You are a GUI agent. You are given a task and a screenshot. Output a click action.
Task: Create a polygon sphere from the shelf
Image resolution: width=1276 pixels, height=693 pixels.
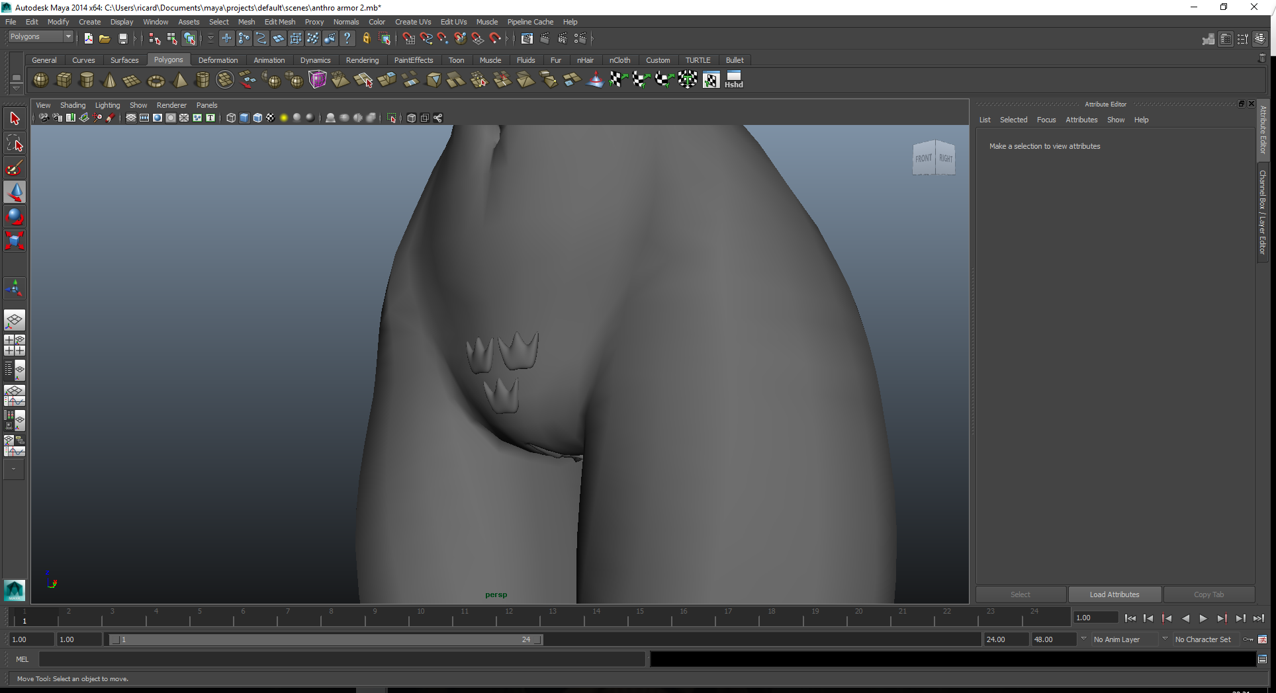[x=40, y=80]
